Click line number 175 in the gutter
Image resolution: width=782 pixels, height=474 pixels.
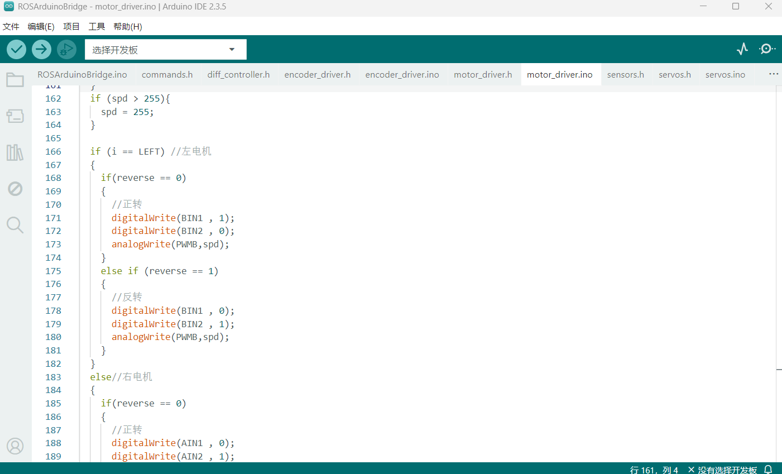[54, 271]
